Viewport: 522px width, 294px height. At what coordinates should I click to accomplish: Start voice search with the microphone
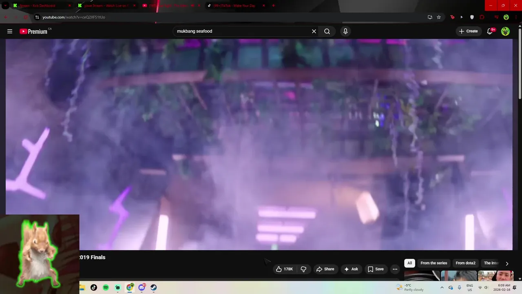pos(345,31)
